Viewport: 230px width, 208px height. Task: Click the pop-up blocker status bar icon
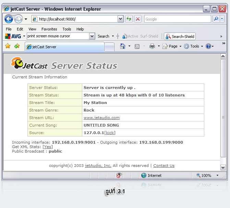[119, 175]
